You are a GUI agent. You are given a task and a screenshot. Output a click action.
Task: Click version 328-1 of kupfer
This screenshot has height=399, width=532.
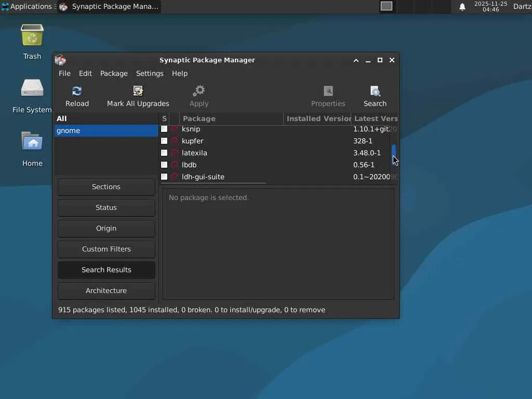[363, 141]
